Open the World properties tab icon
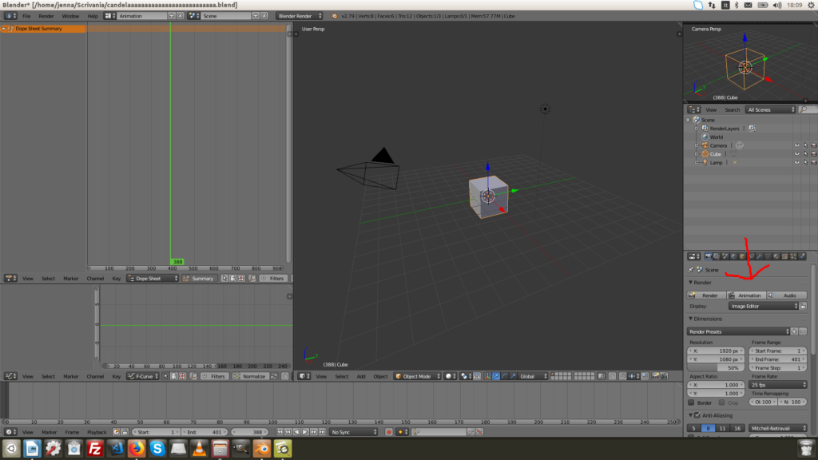Screen dimensions: 818x460 click(x=733, y=256)
